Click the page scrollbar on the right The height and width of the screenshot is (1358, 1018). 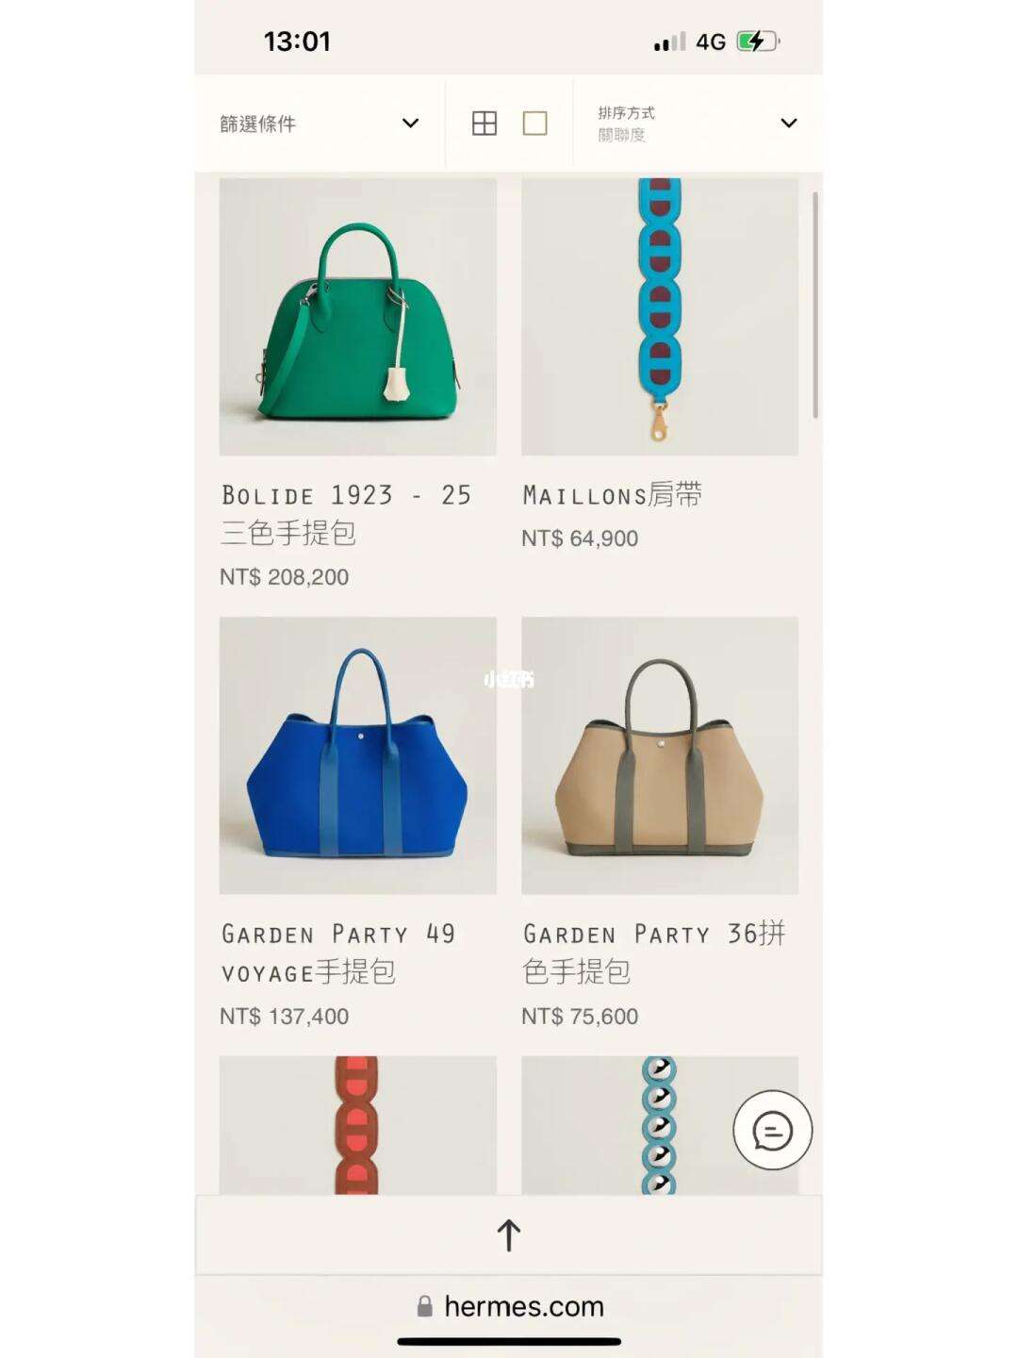(815, 306)
